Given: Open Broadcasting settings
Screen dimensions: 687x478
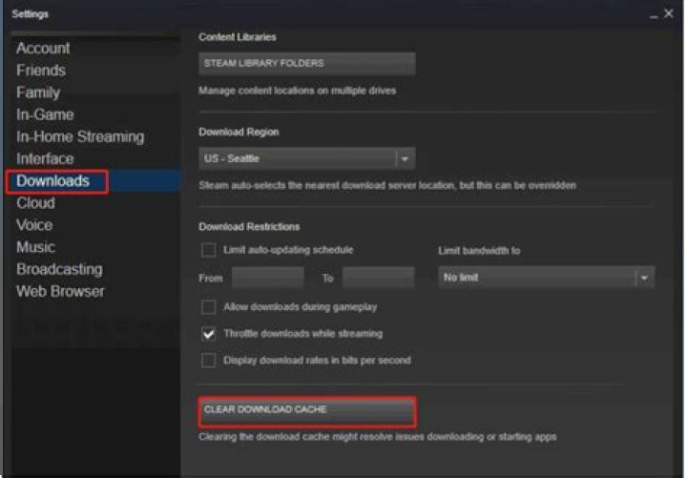Looking at the screenshot, I should coord(59,269).
